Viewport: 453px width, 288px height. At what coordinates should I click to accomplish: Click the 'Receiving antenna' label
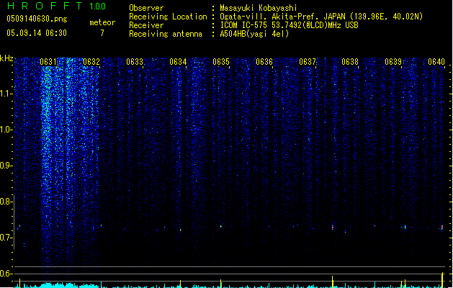(166, 34)
